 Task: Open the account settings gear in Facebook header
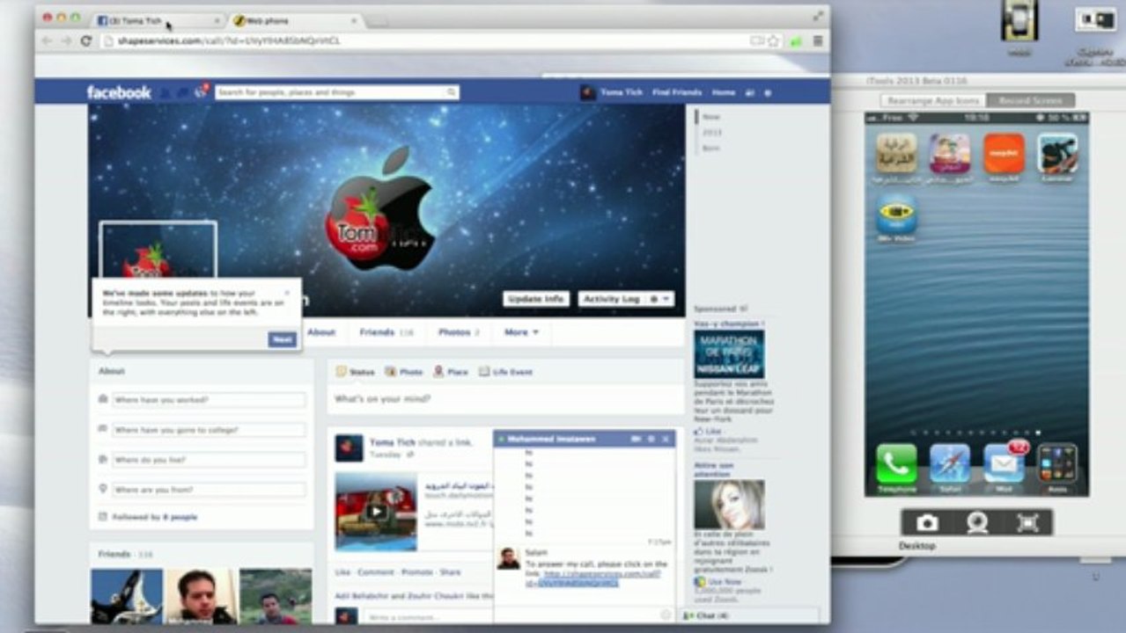tap(768, 92)
